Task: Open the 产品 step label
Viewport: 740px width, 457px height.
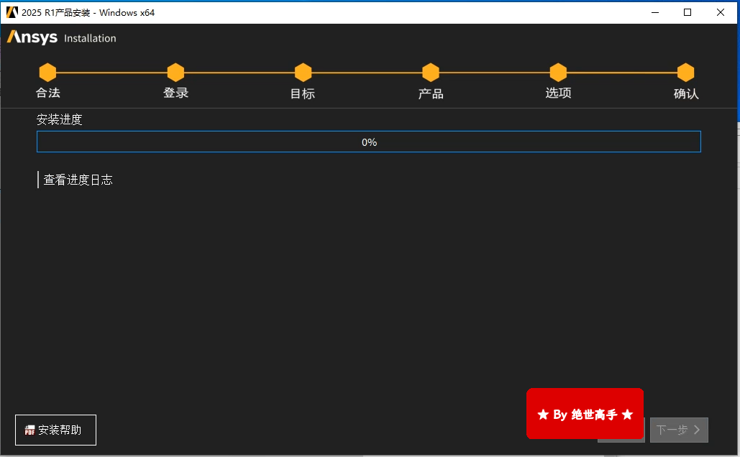Action: (431, 93)
